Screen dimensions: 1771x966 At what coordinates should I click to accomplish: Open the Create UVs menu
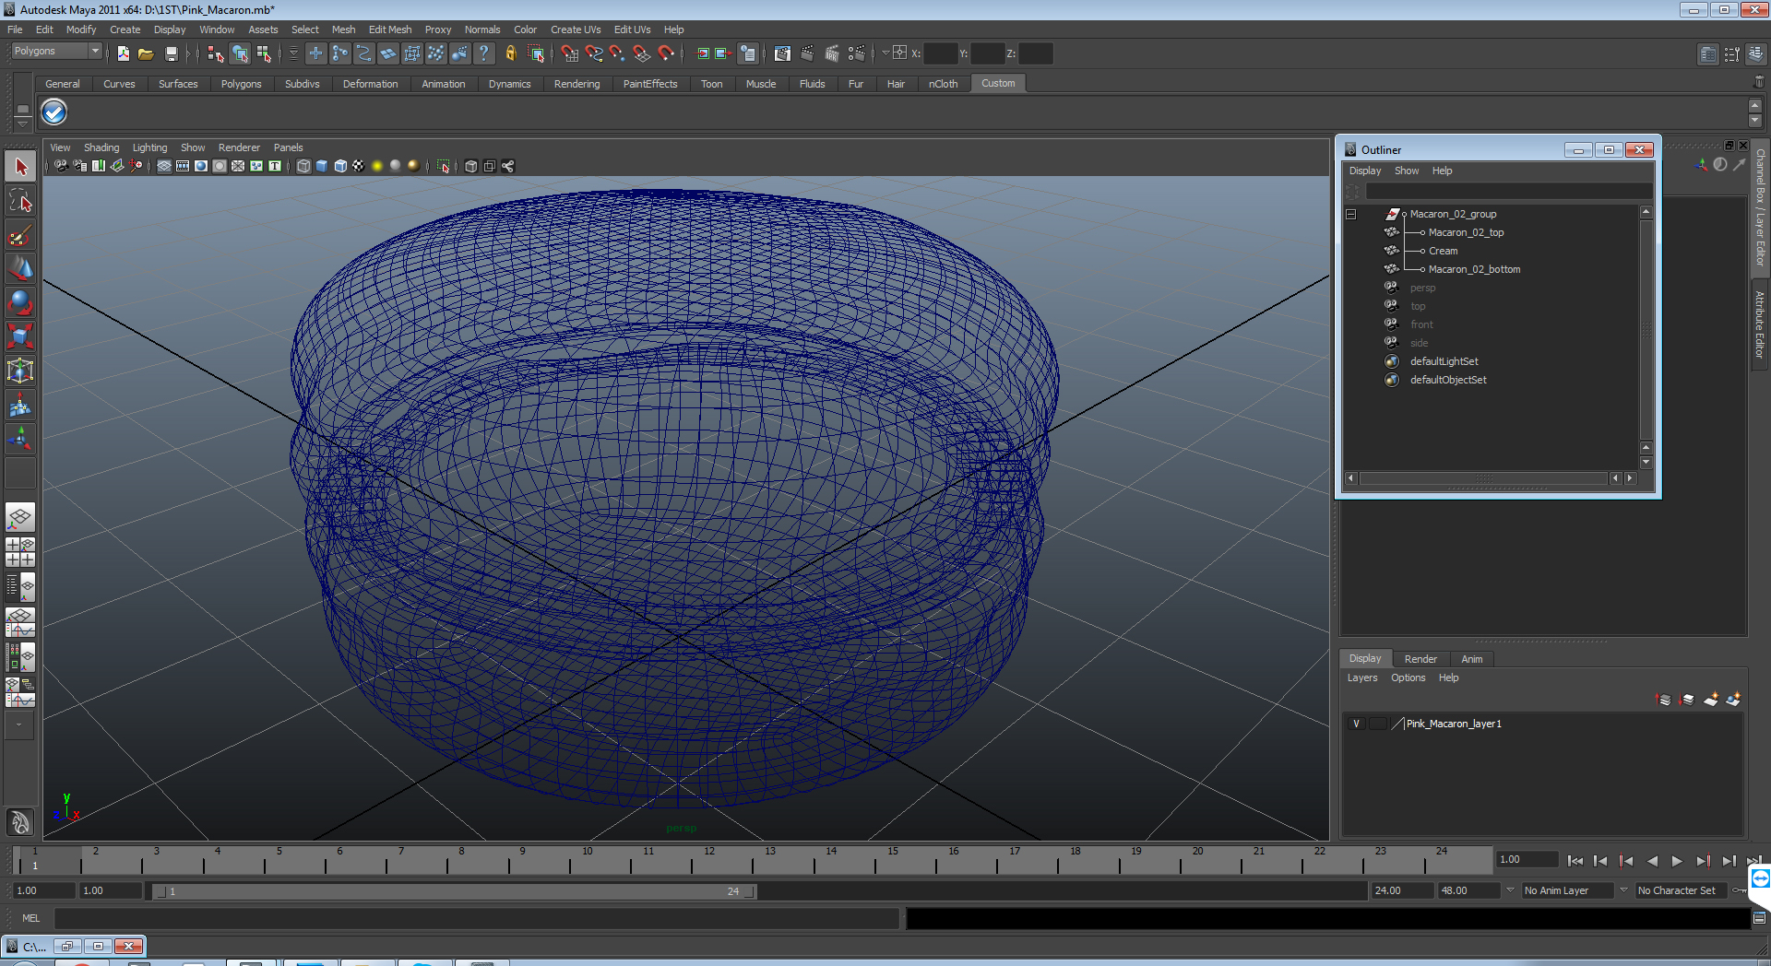pos(576,29)
